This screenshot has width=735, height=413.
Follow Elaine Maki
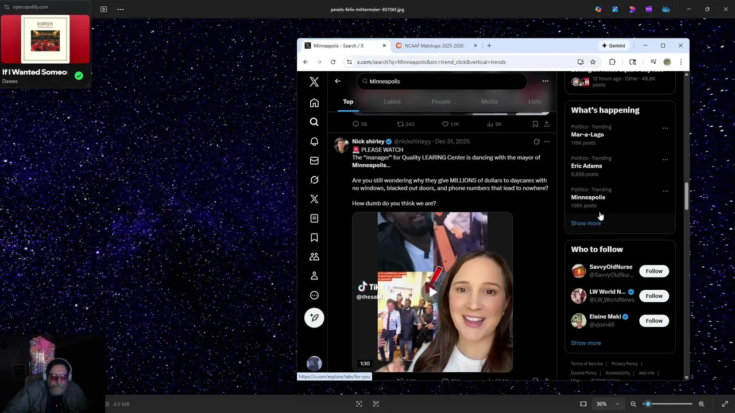[x=654, y=321]
